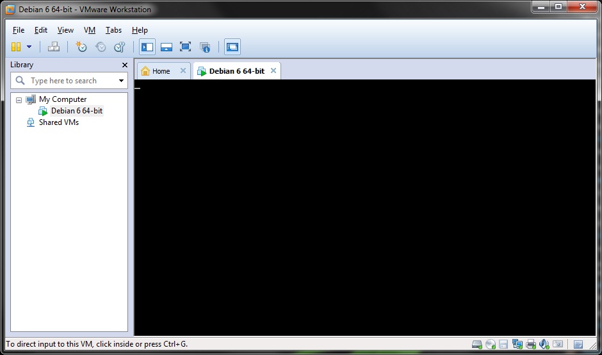Take a snapshot of the VM

(81, 47)
